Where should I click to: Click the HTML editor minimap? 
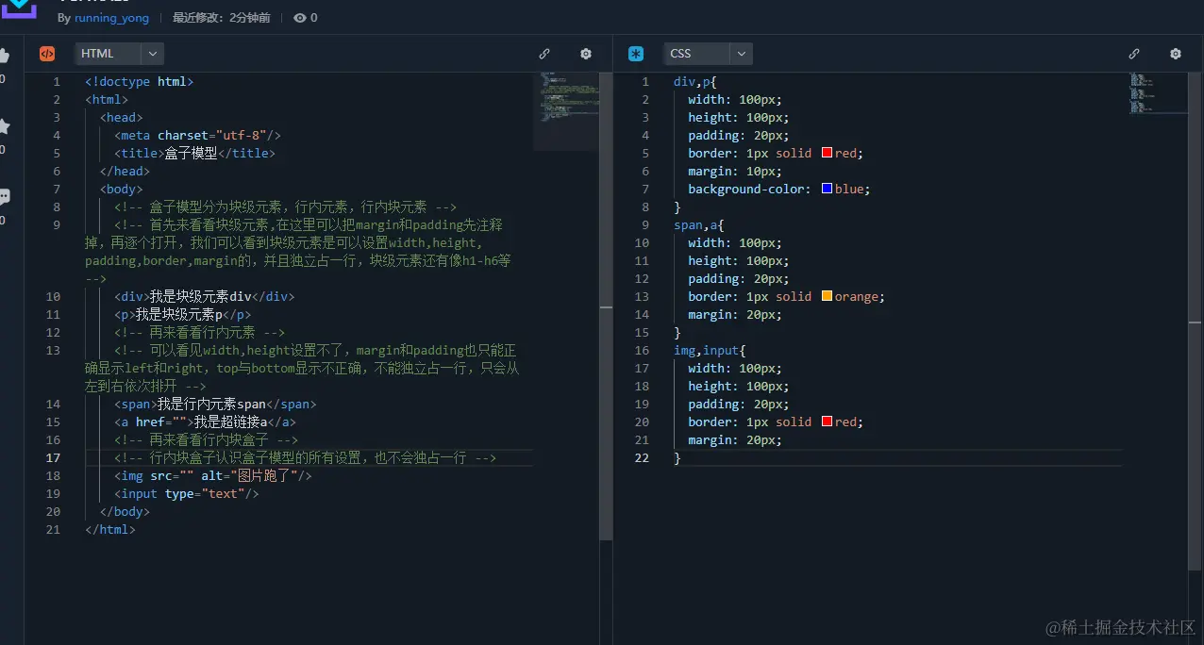(566, 111)
